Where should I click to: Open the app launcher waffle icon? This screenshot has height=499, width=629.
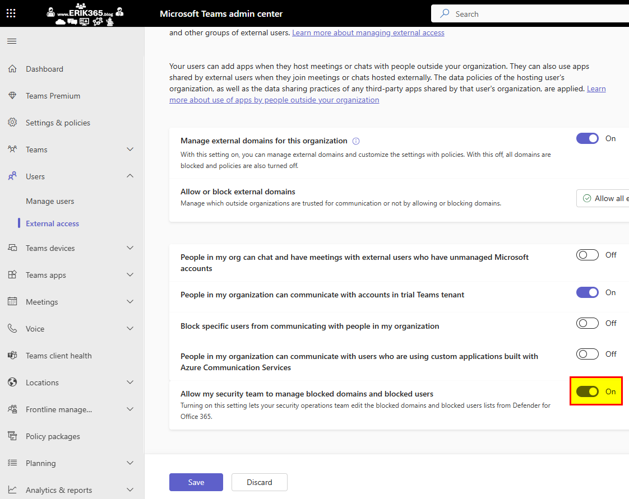(11, 13)
